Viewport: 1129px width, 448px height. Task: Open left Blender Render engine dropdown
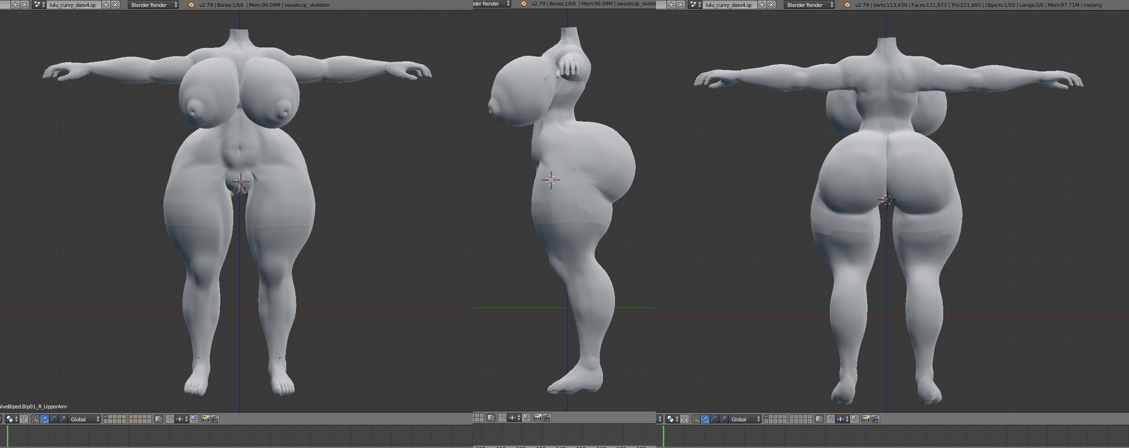(153, 5)
